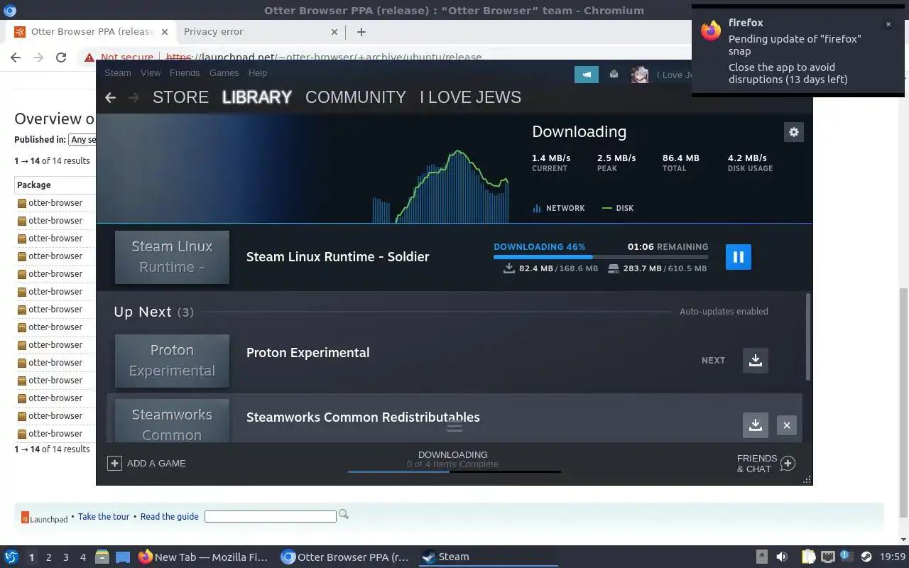
Task: Open the View menu in Steam
Action: [x=151, y=72]
